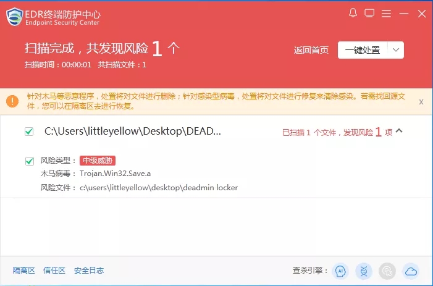Screen dimensions: 433x286
Task: Minimize the EDR window
Action: [x=404, y=13]
